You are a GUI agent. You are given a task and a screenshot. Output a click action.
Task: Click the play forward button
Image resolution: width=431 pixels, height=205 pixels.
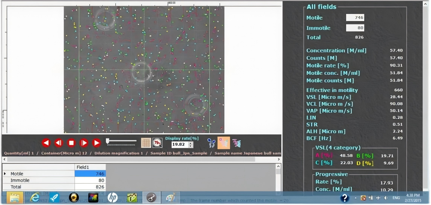click(x=97, y=143)
